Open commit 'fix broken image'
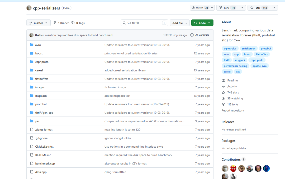The image size is (285, 179). [115, 87]
